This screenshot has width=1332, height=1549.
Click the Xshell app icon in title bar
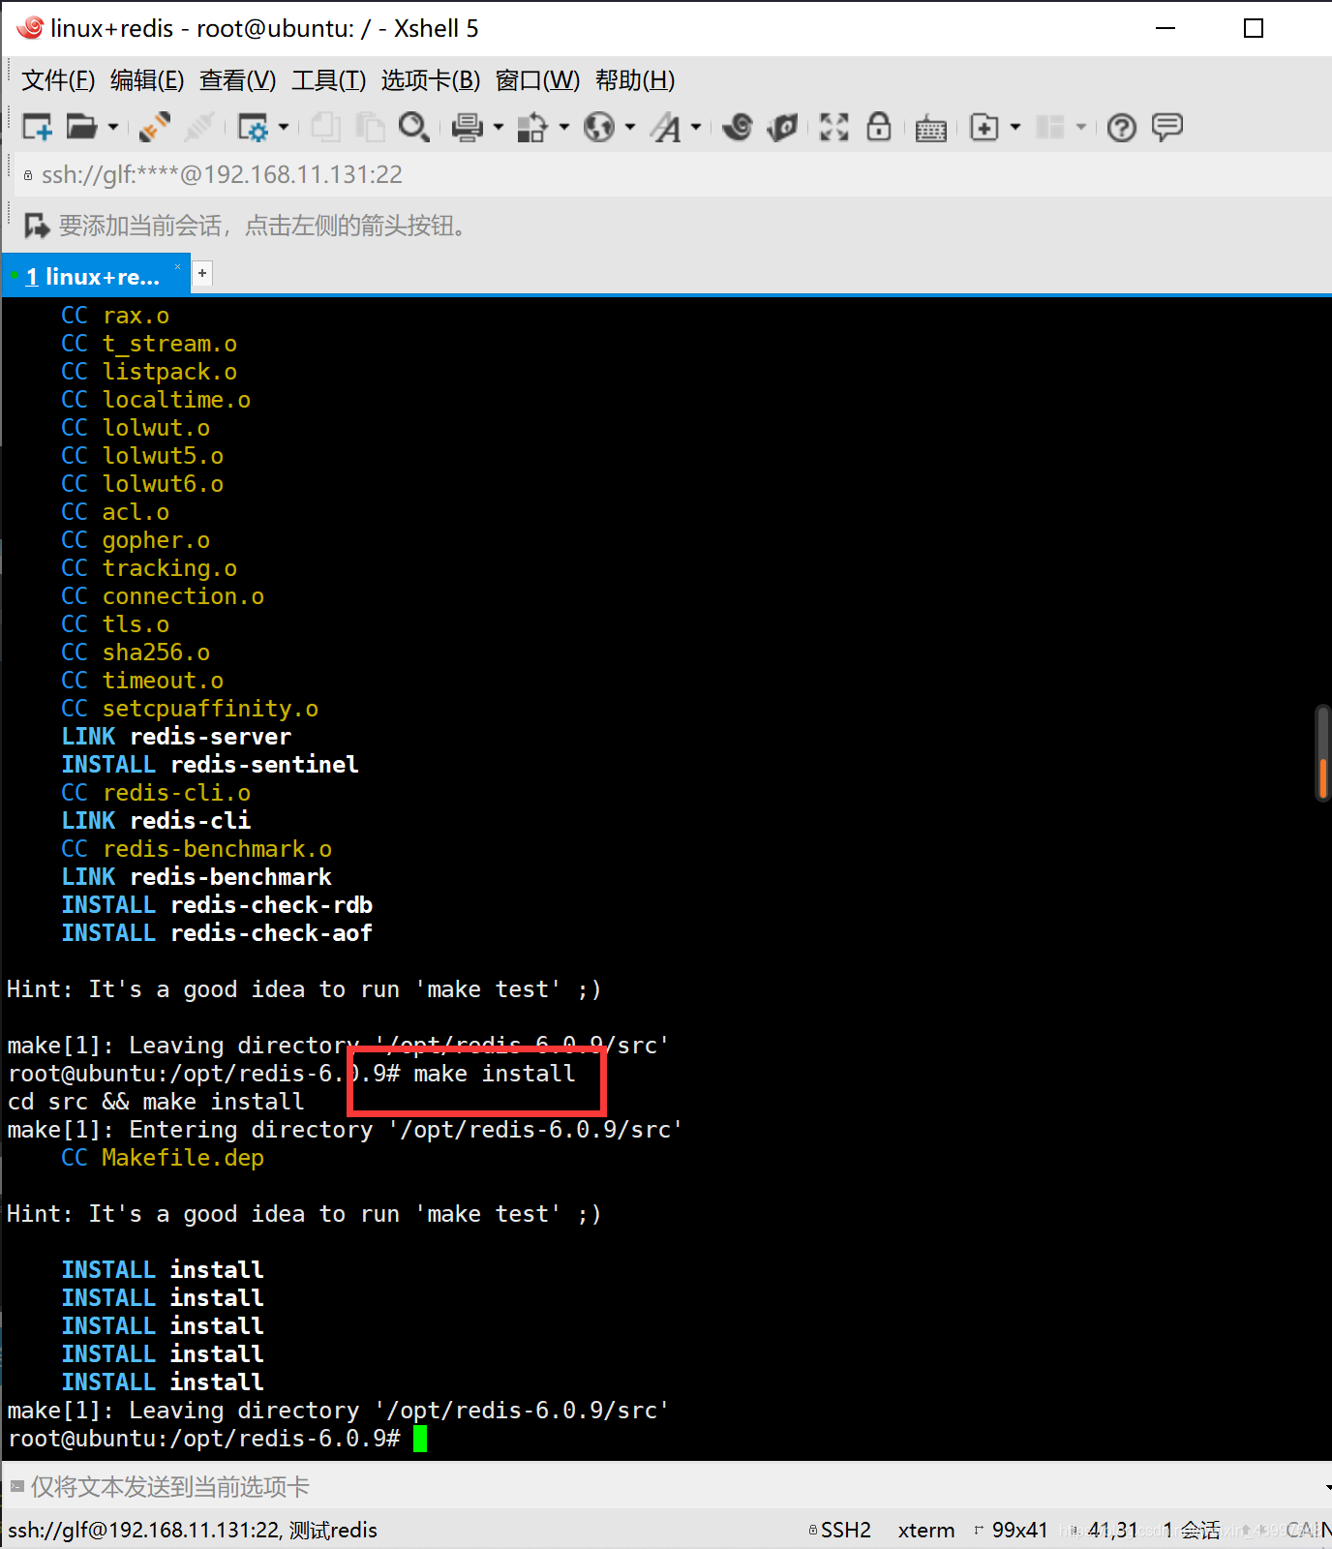coord(29,28)
